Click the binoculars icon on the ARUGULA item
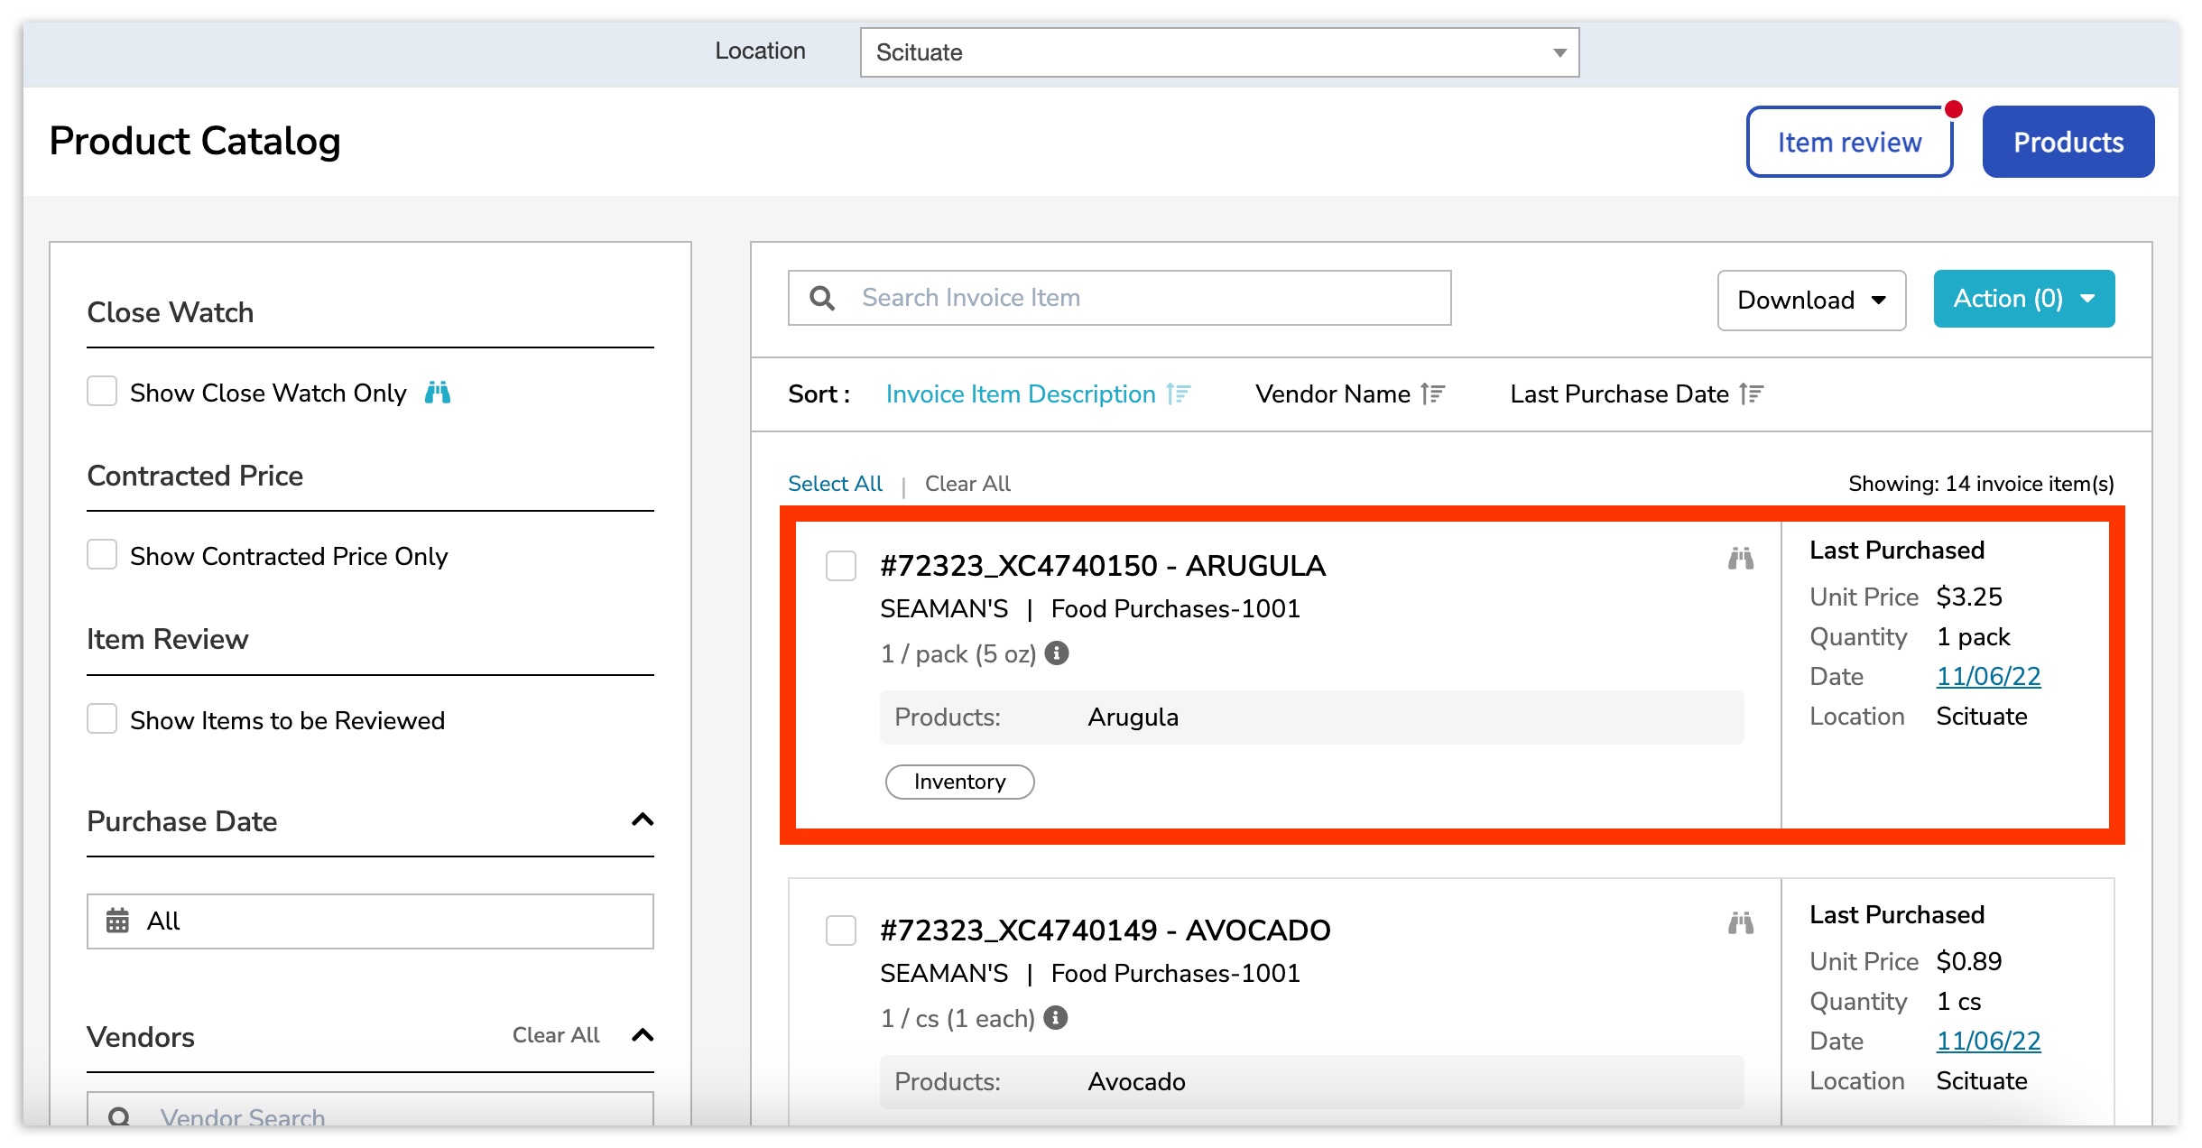 pyautogui.click(x=1740, y=560)
